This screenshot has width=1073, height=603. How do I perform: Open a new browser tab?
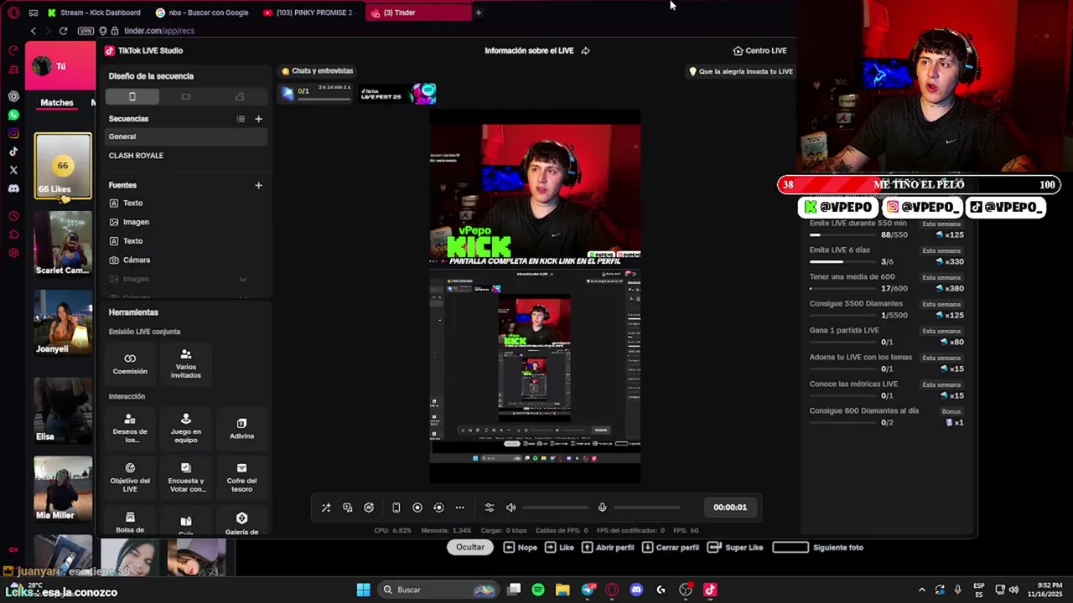(479, 13)
